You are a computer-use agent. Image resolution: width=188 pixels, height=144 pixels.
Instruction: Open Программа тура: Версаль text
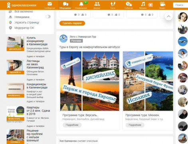coord(80,115)
